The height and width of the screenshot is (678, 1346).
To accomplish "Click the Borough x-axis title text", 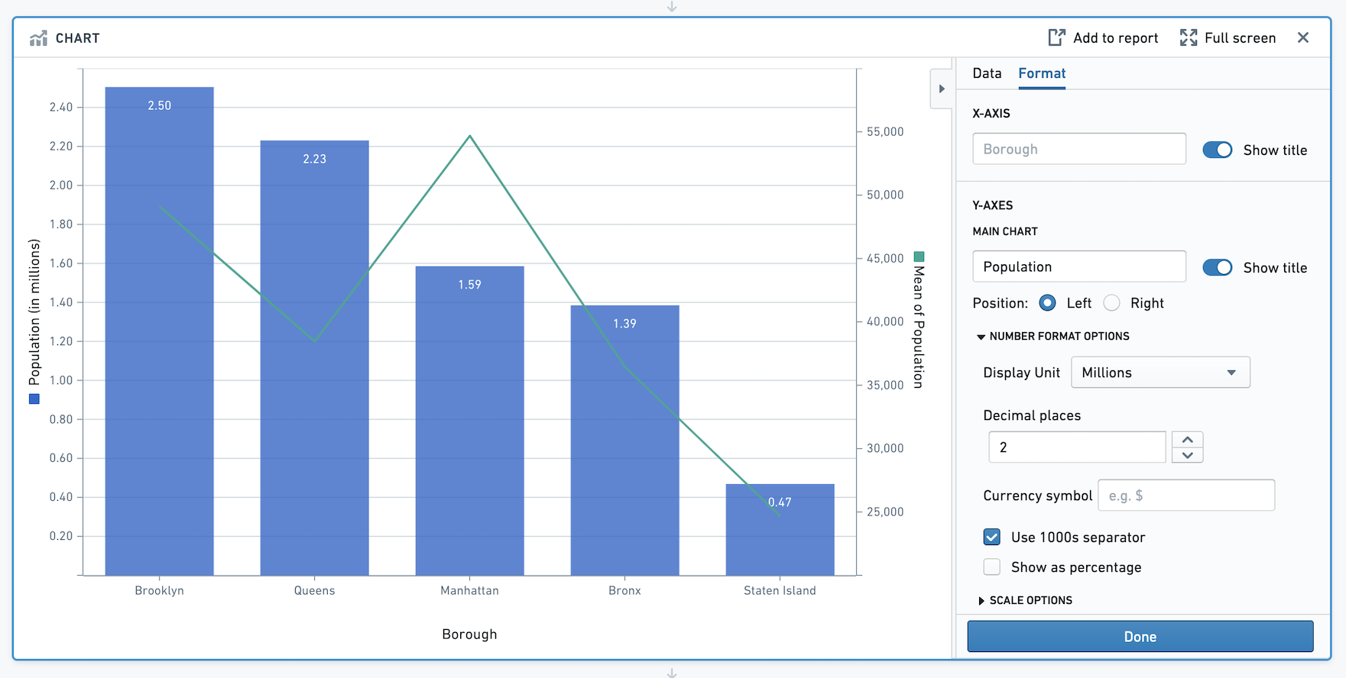I will (x=469, y=634).
